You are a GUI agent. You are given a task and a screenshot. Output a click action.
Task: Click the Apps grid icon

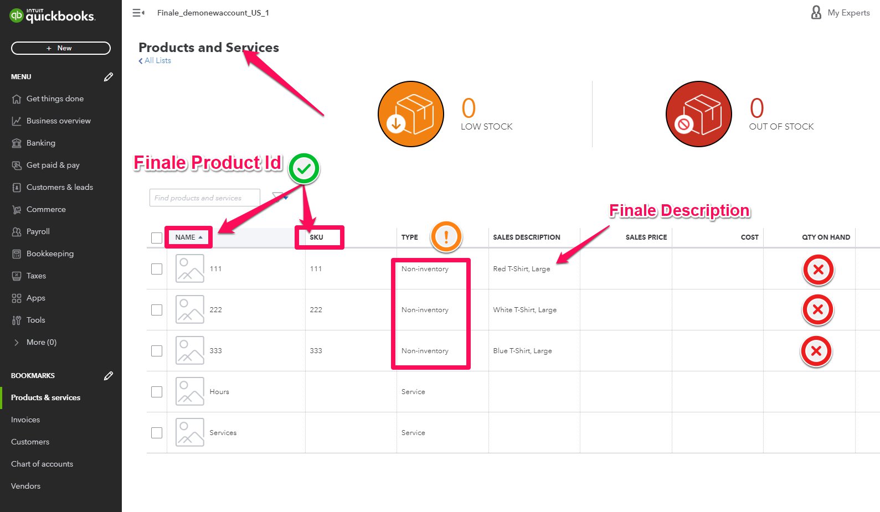[17, 298]
